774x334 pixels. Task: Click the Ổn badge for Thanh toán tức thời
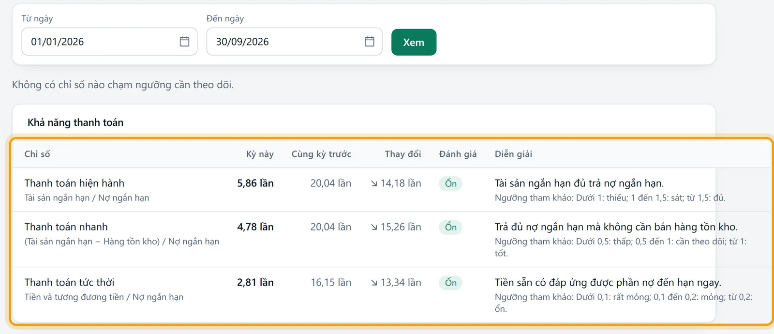pyautogui.click(x=451, y=283)
